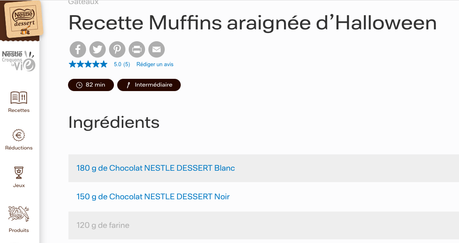Select the 120 g de farine row
This screenshot has height=243, width=459.
pos(103,225)
